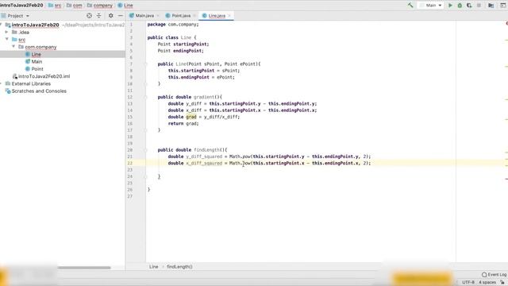This screenshot has height=286, width=508.
Task: Click the grey Stop icon in toolbar
Action: 479,6
